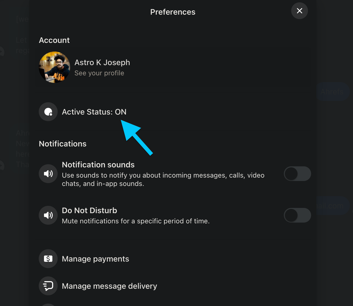
Task: Open See your profile
Action: coord(99,73)
